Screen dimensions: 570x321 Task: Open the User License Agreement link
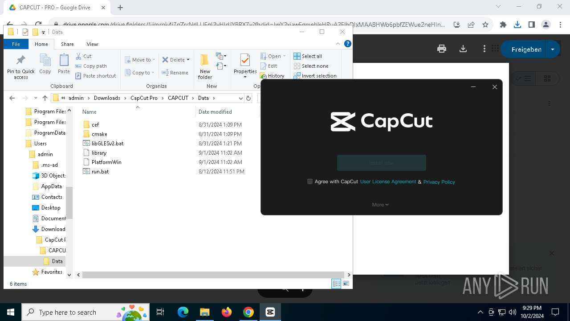pyautogui.click(x=388, y=181)
